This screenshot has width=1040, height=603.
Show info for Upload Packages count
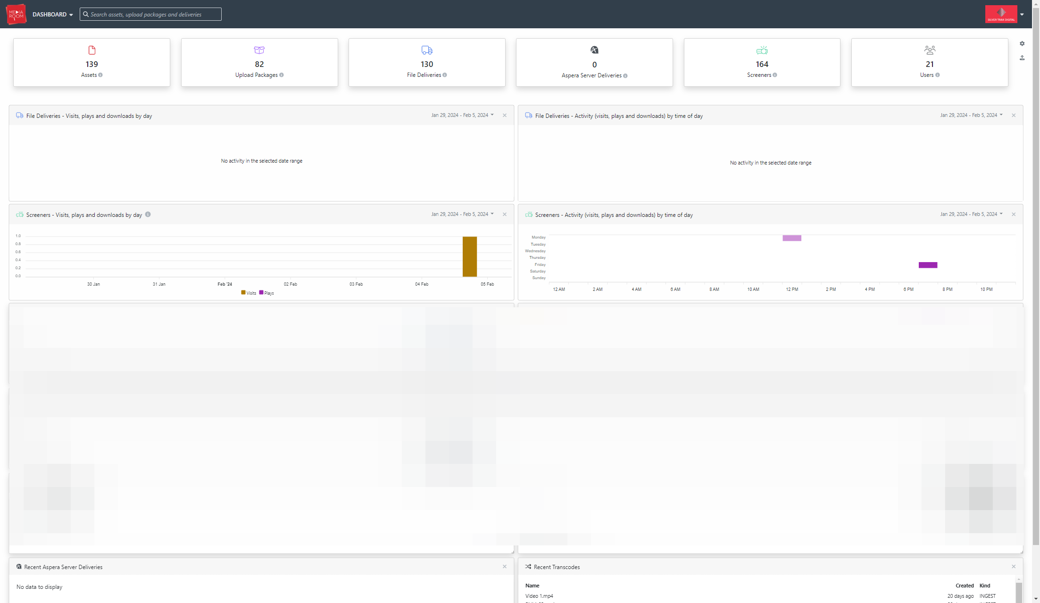tap(282, 75)
